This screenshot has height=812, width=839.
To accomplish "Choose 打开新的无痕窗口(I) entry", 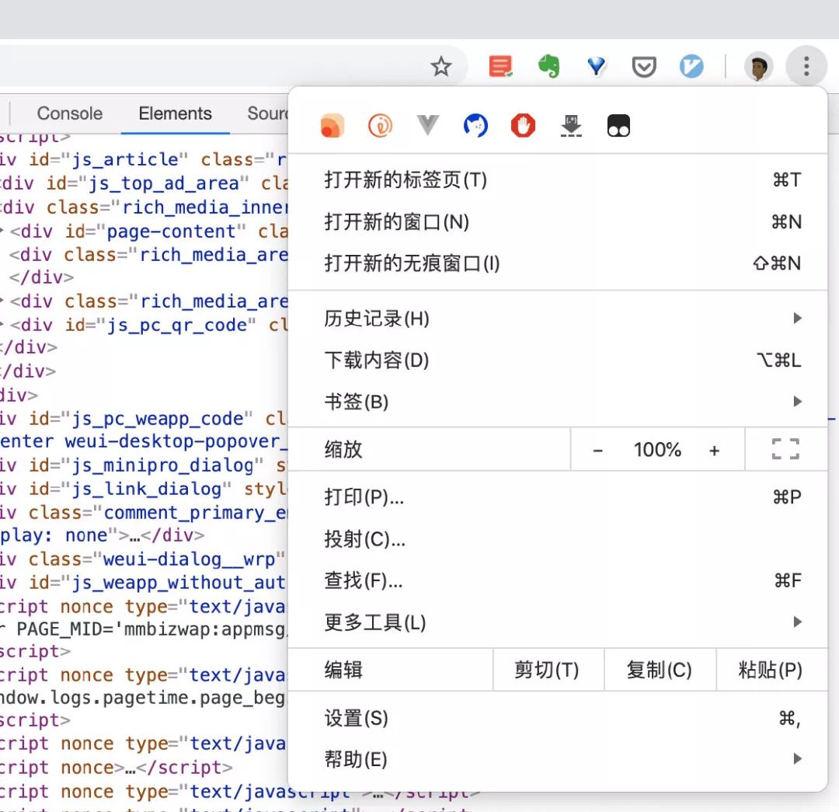I will (x=558, y=263).
